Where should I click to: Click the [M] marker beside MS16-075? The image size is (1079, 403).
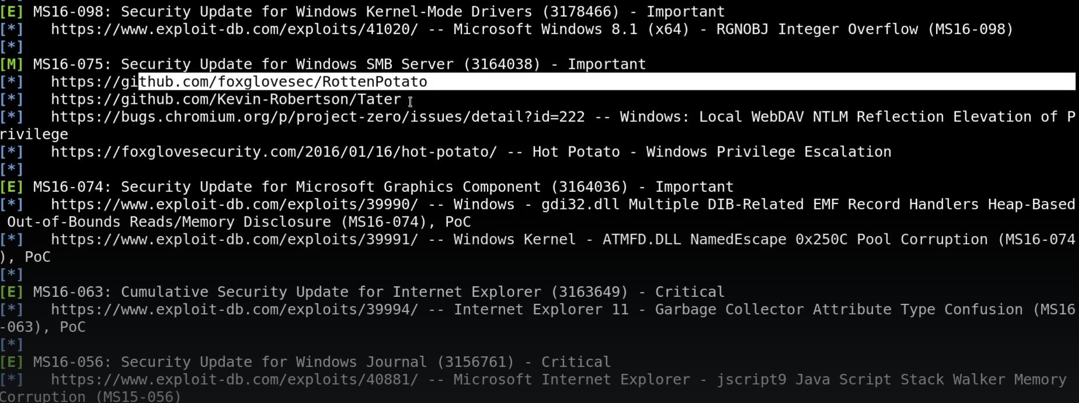(12, 64)
